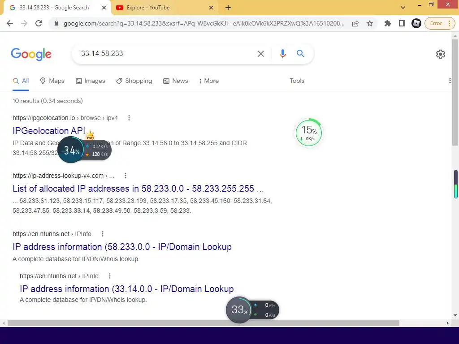The image size is (459, 344).
Task: Click the 15% green circle speed widget
Action: pyautogui.click(x=308, y=133)
